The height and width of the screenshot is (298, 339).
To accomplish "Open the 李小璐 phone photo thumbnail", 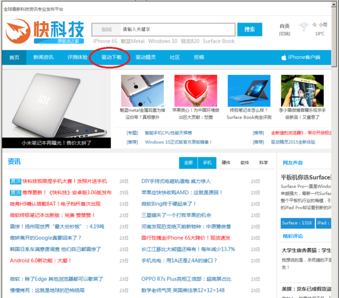I will (x=302, y=91).
